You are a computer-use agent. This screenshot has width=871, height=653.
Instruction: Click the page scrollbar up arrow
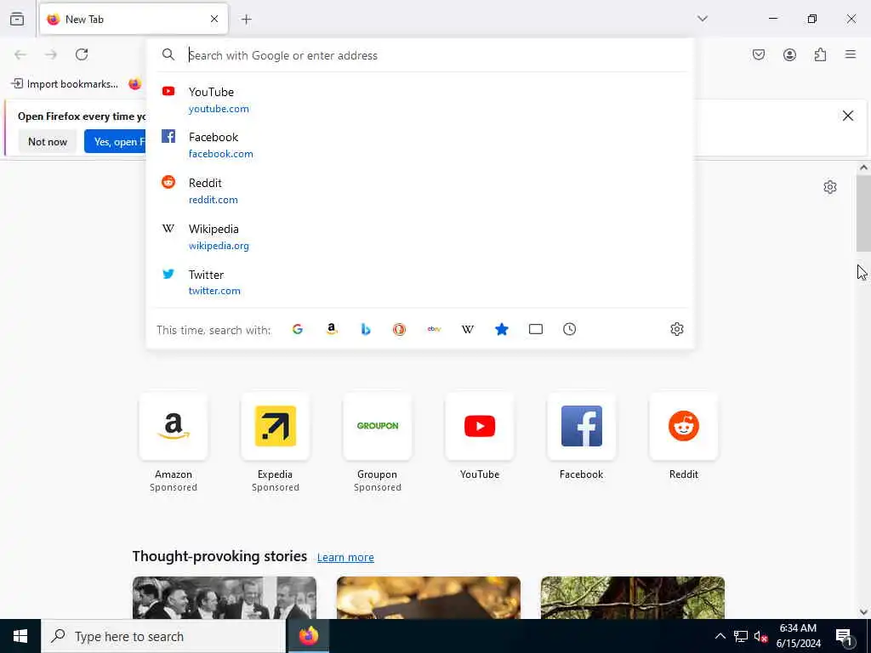click(x=863, y=168)
